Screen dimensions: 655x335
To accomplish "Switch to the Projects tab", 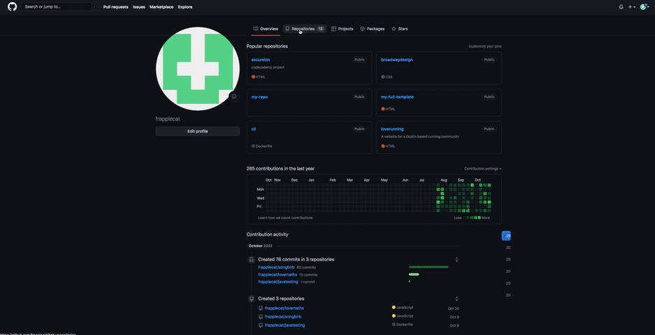I will [x=342, y=29].
